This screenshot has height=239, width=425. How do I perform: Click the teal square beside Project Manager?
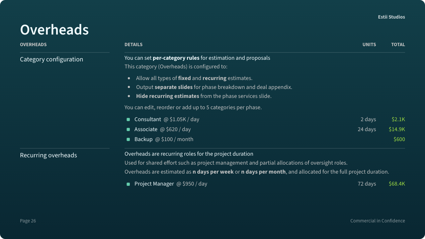coord(128,184)
